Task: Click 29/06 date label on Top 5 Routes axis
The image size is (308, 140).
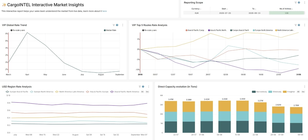Action: (x=140, y=75)
